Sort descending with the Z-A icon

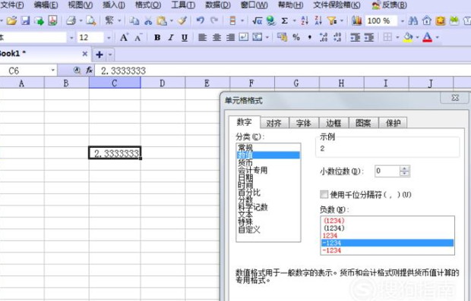[318, 20]
